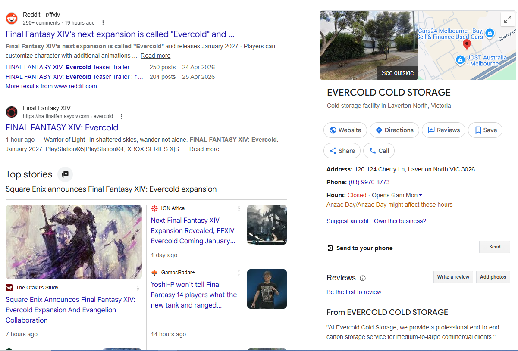This screenshot has width=518, height=351.
Task: Click Final Fantasy XIV site favicon
Action: click(12, 112)
